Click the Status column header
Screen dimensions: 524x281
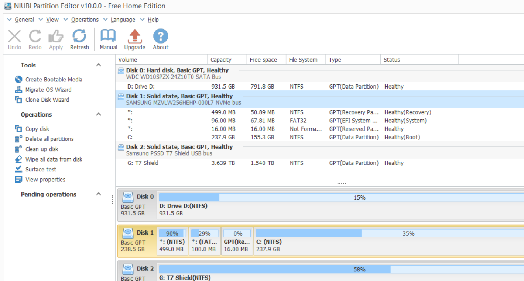(419, 60)
